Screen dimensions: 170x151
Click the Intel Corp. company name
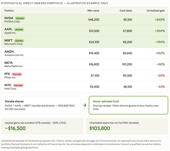pyautogui.click(x=11, y=89)
